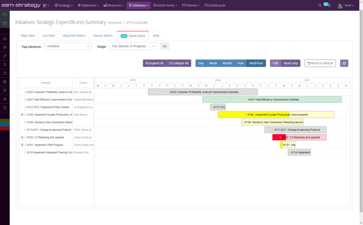The image size is (363, 225).
Task: Click the search magnifier in the top bar
Action: (319, 5)
